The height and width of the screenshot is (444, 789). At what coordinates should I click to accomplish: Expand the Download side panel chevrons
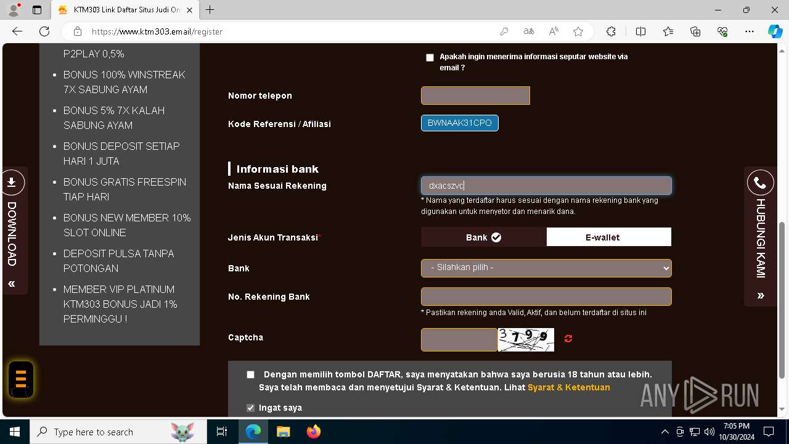coord(12,284)
